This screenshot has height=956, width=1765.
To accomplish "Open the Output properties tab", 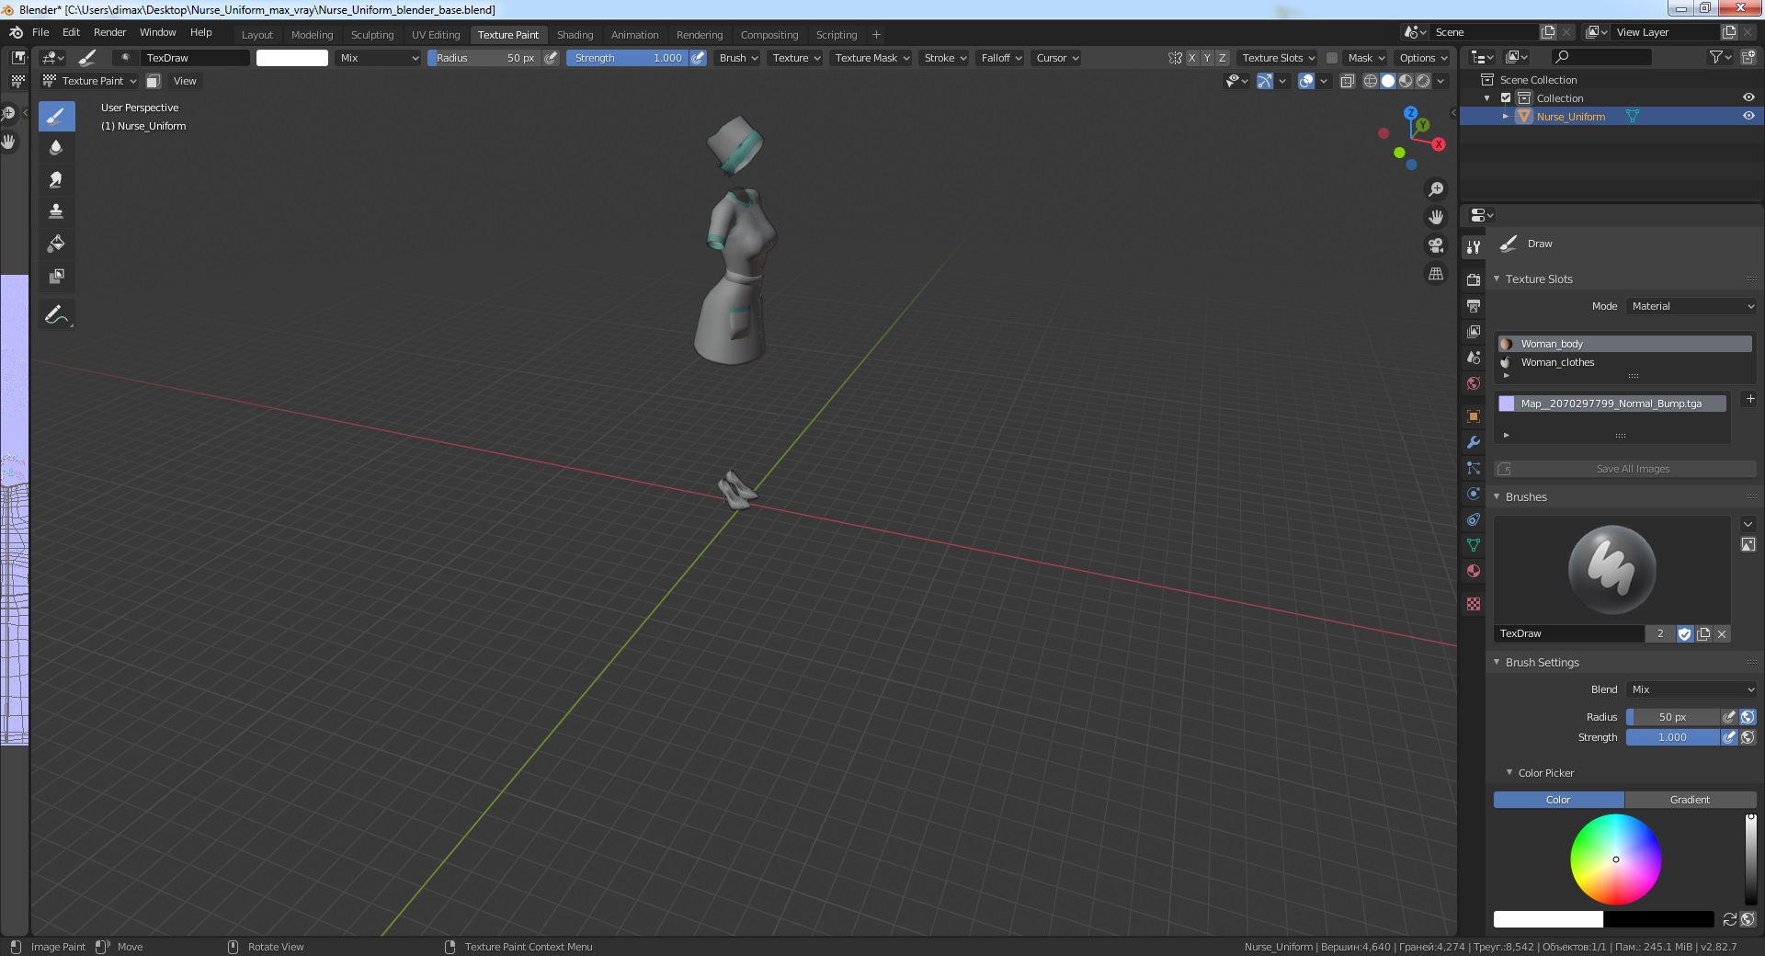I will tap(1474, 305).
